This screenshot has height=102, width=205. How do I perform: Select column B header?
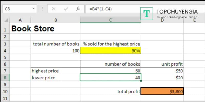[x=55, y=20]
